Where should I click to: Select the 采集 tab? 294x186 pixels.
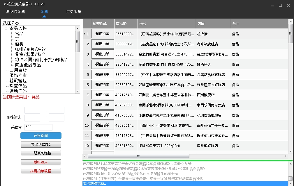coord(44,12)
